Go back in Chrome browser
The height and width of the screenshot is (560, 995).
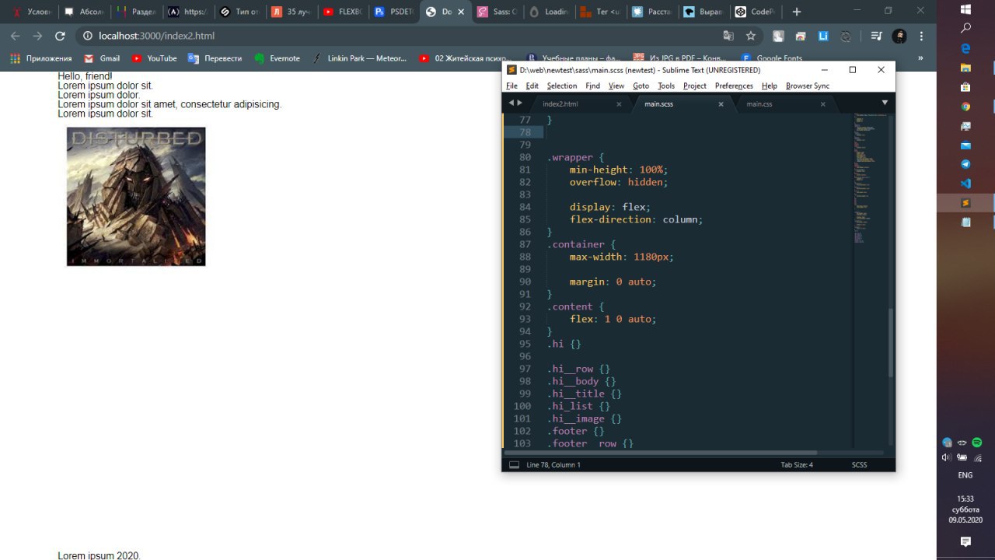(16, 36)
